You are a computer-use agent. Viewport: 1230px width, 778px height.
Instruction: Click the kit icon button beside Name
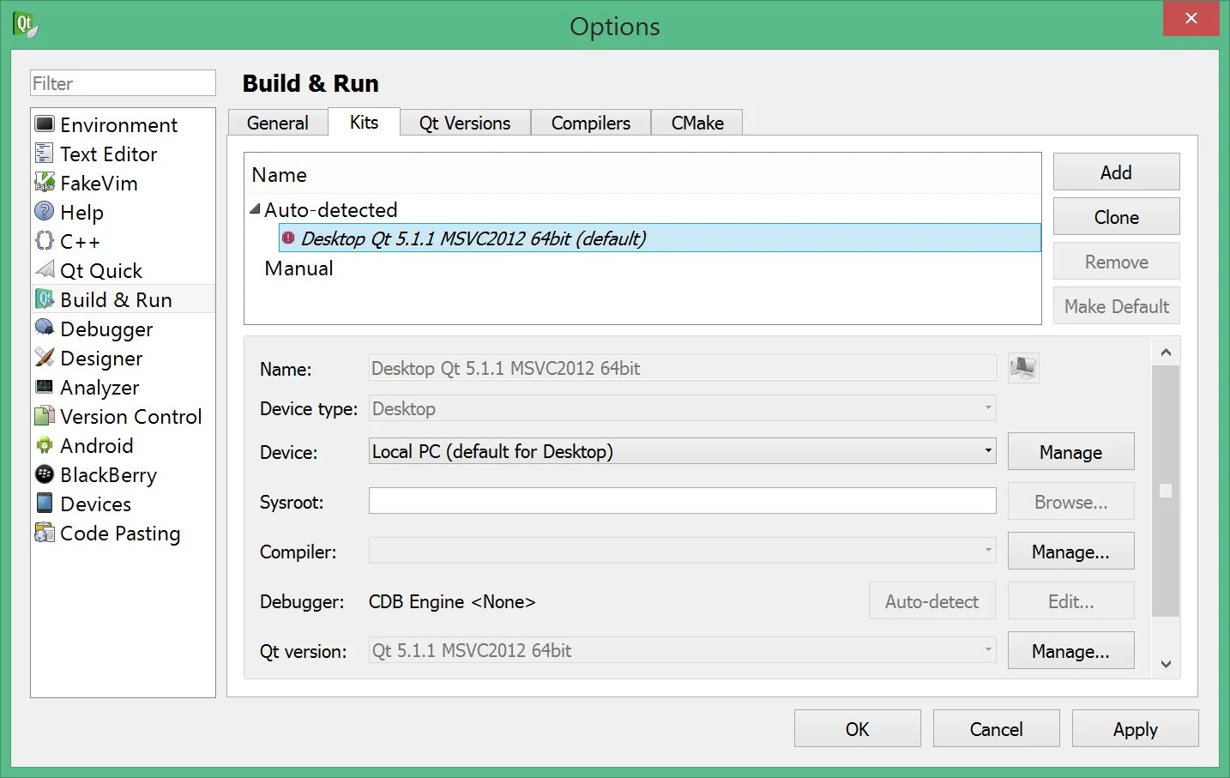(1022, 368)
